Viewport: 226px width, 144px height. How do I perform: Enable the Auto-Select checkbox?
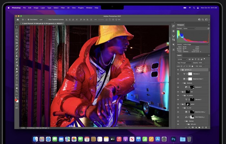28,19
